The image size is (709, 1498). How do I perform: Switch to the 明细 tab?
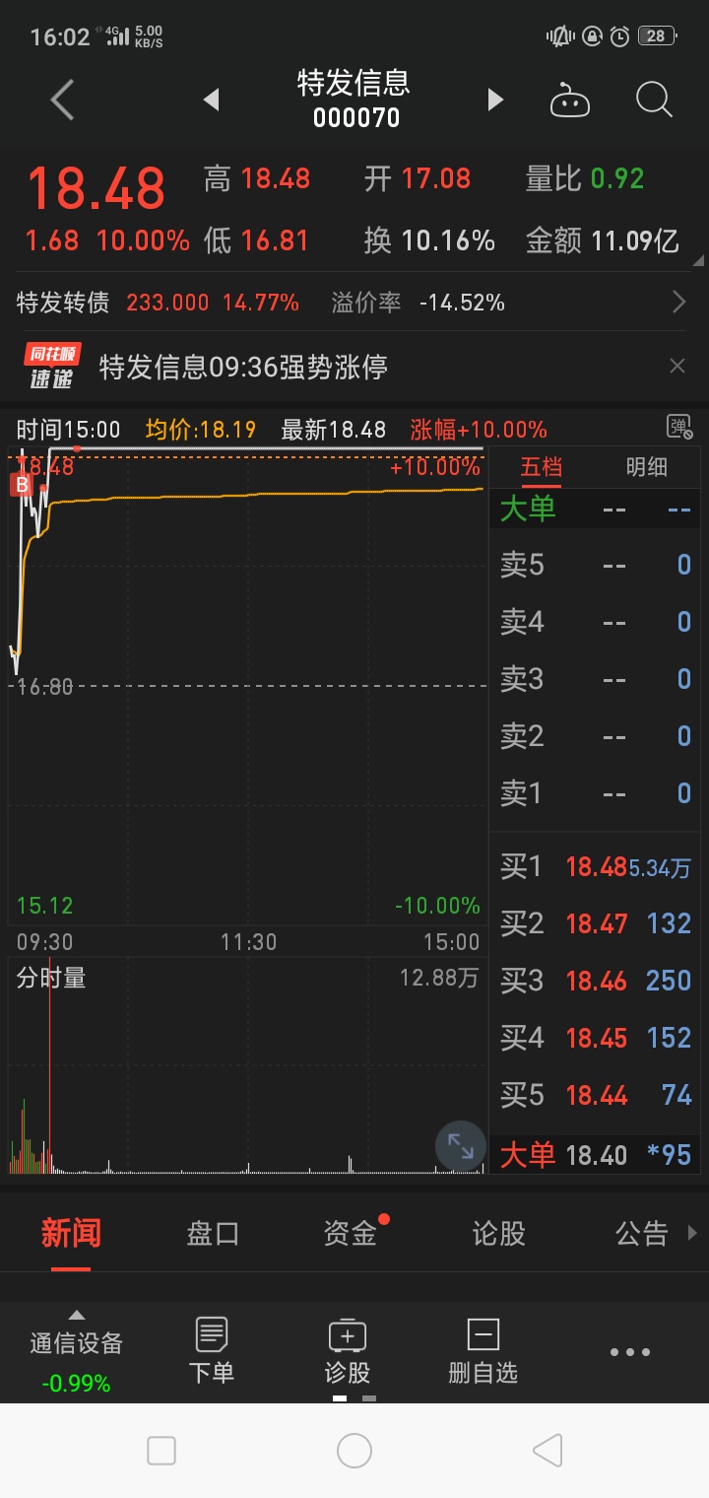click(x=647, y=467)
